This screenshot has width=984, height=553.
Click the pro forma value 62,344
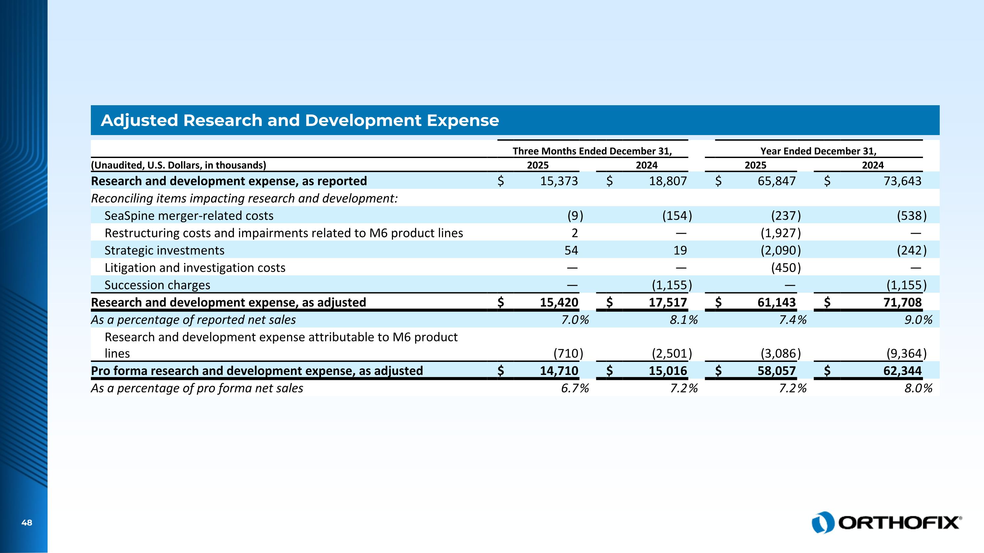[902, 370]
